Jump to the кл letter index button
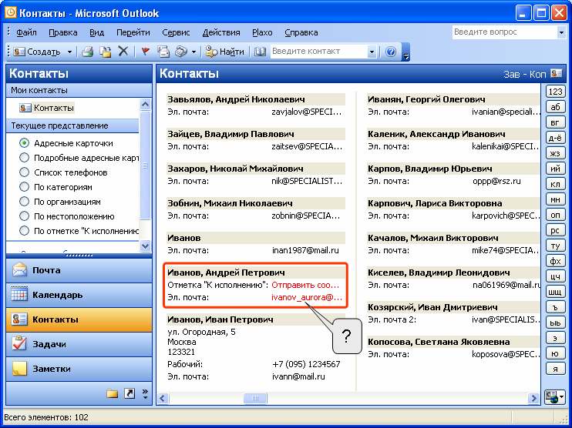This screenshot has height=428, width=572. click(555, 184)
